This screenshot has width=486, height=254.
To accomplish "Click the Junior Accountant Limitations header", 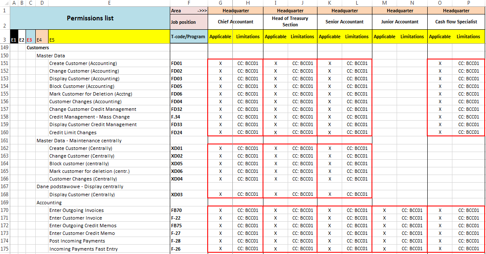I will (412, 37).
